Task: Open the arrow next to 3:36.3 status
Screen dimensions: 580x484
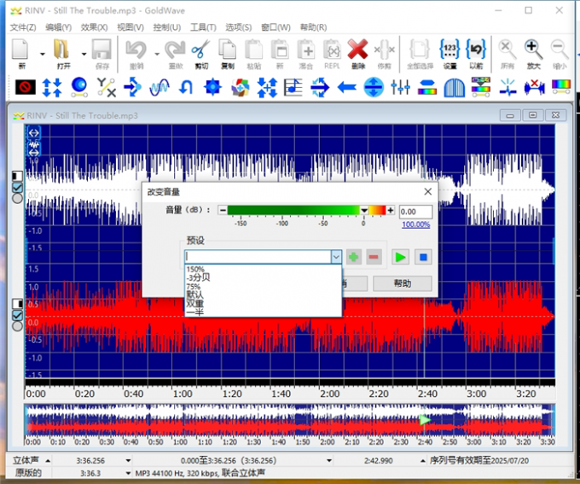Action: [x=128, y=473]
